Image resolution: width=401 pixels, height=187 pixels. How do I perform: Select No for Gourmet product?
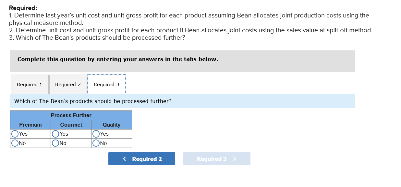click(x=55, y=143)
